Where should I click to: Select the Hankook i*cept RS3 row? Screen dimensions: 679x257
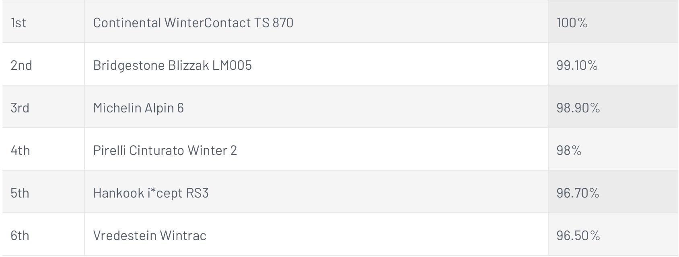pyautogui.click(x=340, y=192)
